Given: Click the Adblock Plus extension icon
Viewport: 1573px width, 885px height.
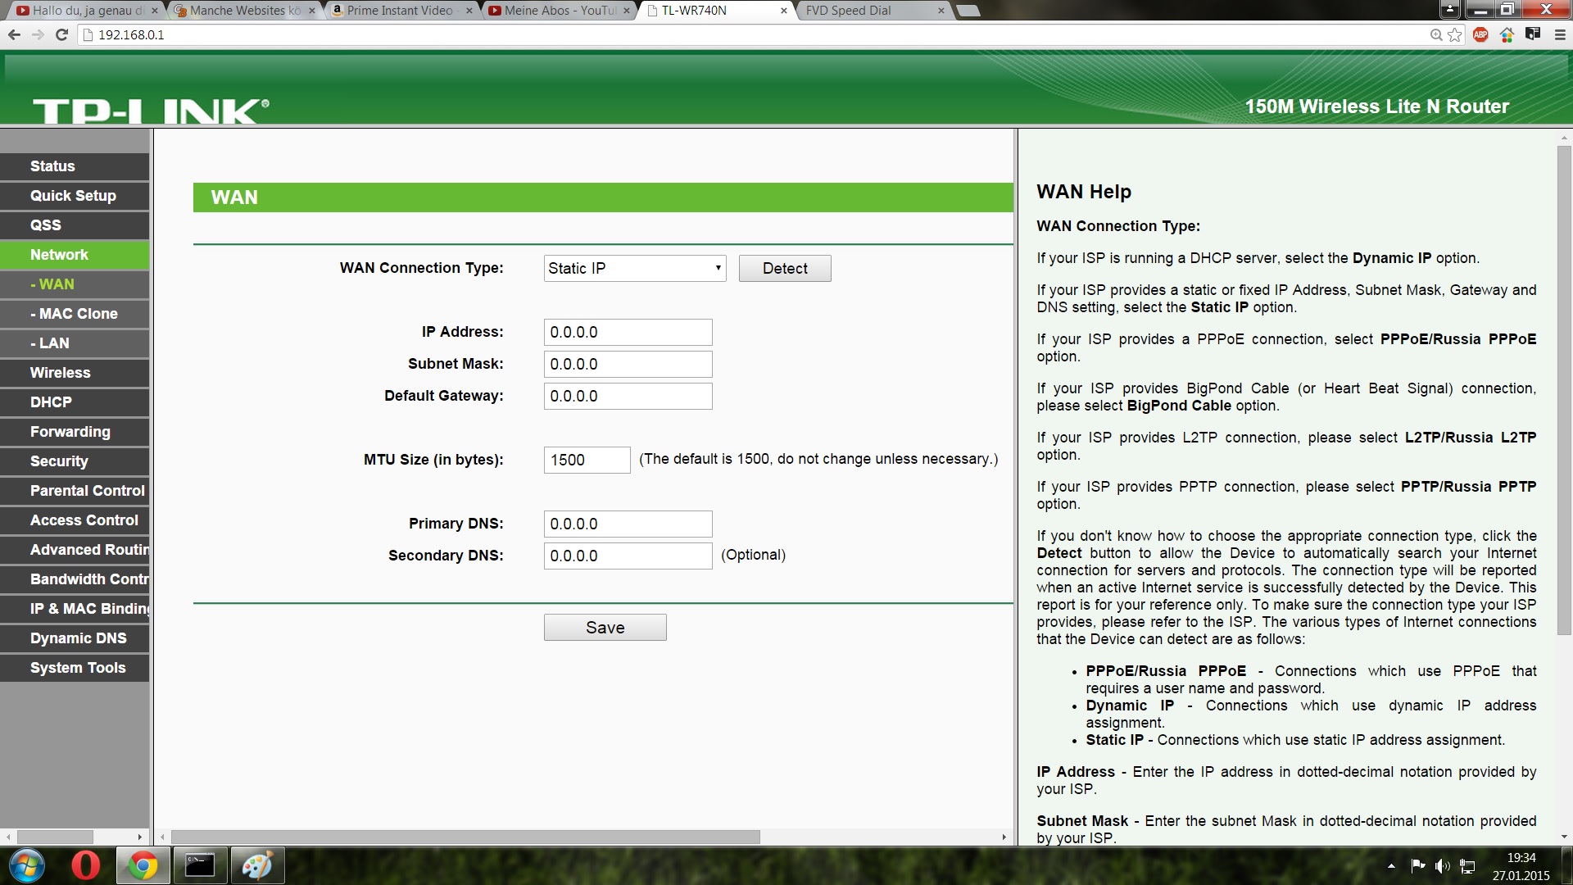Looking at the screenshot, I should 1480,34.
